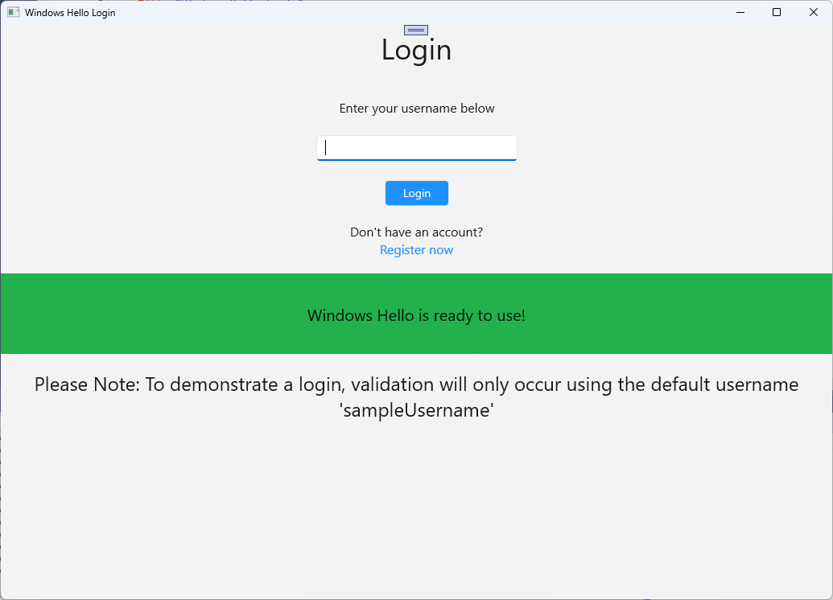Click the maximize icon in the title bar
Image resolution: width=833 pixels, height=600 pixels.
(x=776, y=12)
